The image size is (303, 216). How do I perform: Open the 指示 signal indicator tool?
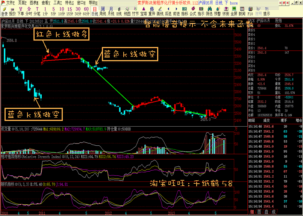click(201, 11)
